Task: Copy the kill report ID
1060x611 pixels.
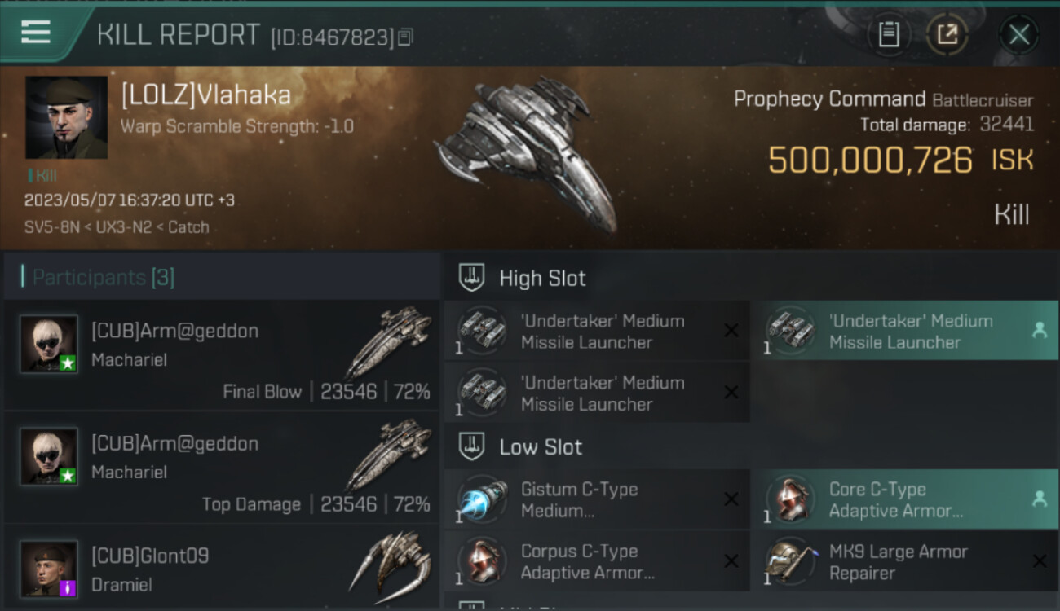Action: 405,37
